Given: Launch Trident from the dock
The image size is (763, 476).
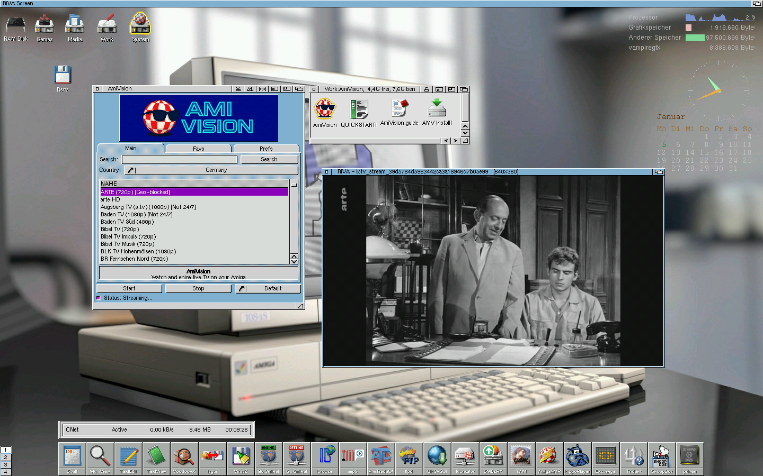Looking at the screenshot, I should click(x=633, y=459).
